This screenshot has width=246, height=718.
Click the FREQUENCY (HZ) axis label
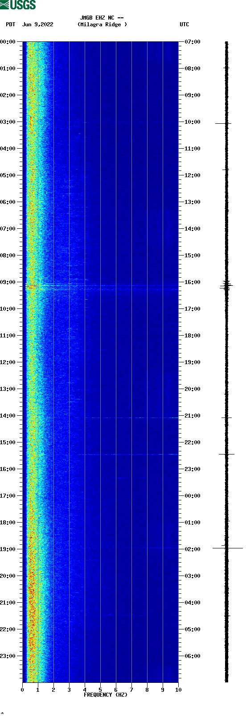point(106,695)
